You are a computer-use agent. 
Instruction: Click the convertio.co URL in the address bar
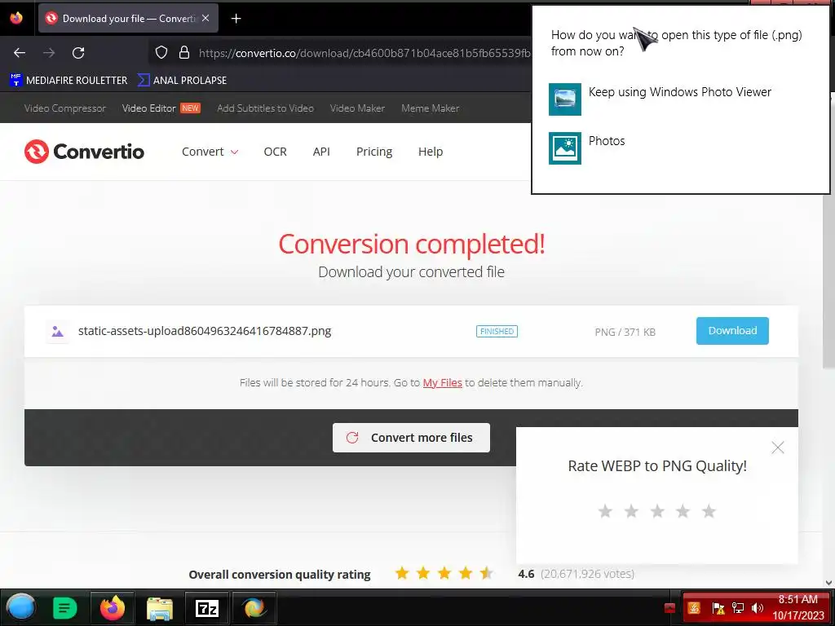point(364,53)
